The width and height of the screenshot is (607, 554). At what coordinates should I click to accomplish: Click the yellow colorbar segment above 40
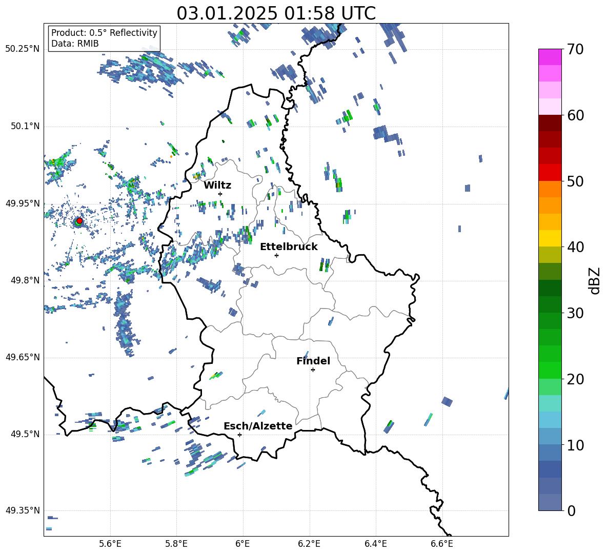pos(550,238)
